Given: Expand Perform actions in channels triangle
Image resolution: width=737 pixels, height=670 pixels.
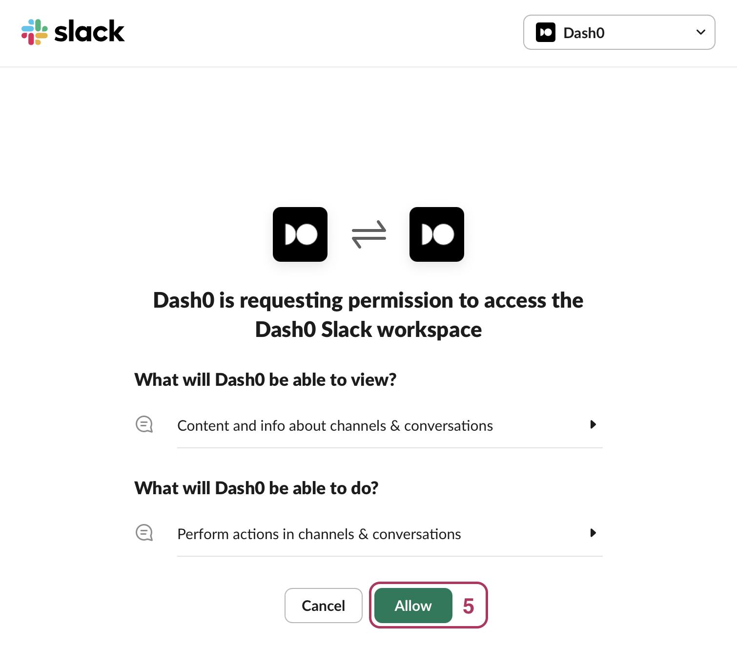Looking at the screenshot, I should click(x=593, y=533).
